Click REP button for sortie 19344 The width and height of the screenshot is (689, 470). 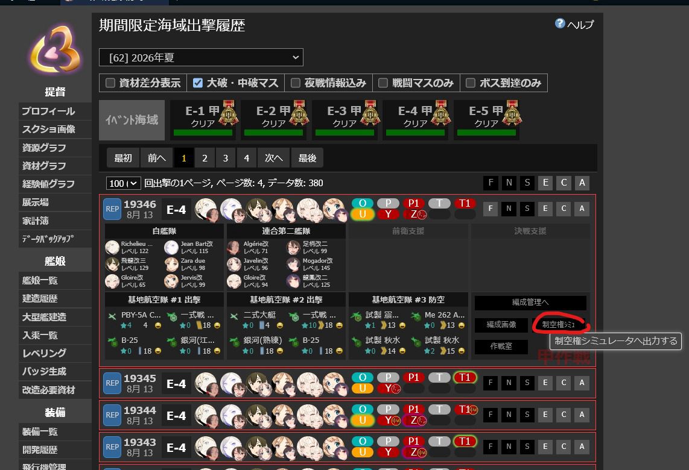112,415
